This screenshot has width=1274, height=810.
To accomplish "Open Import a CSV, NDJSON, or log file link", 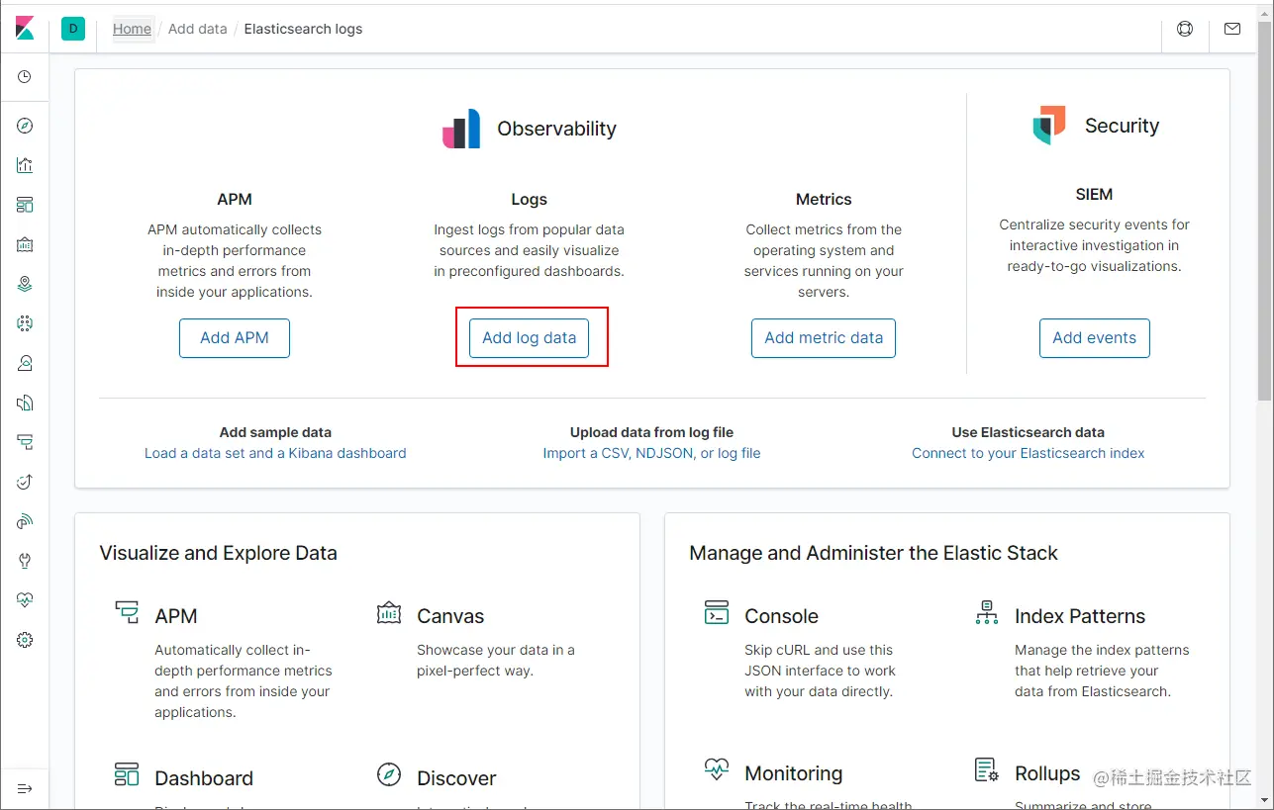I will [x=651, y=453].
